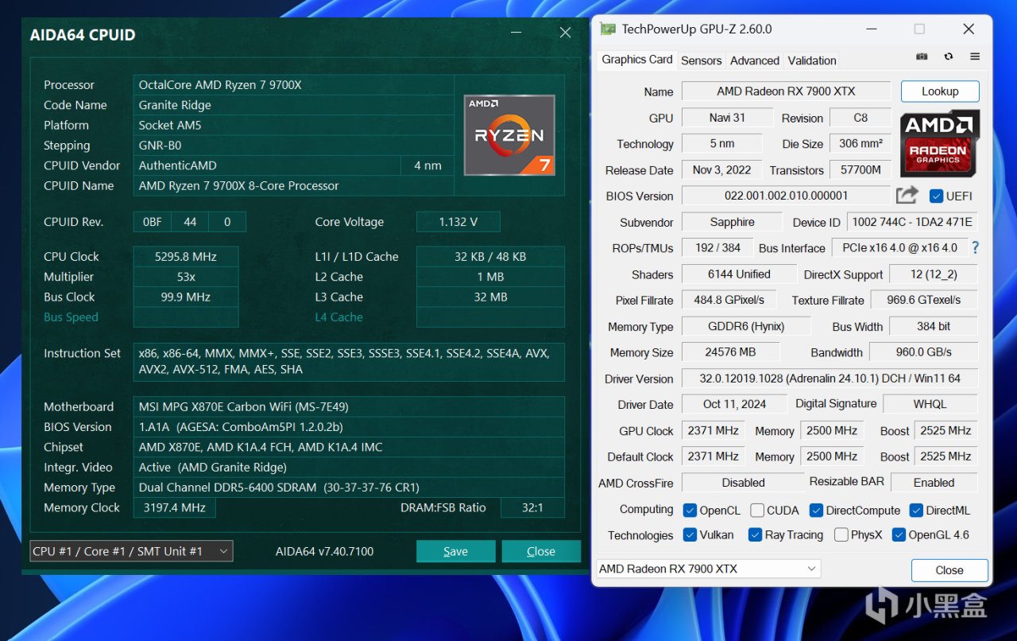The width and height of the screenshot is (1017, 641).
Task: Enable the PhysX checkbox
Action: coord(841,535)
